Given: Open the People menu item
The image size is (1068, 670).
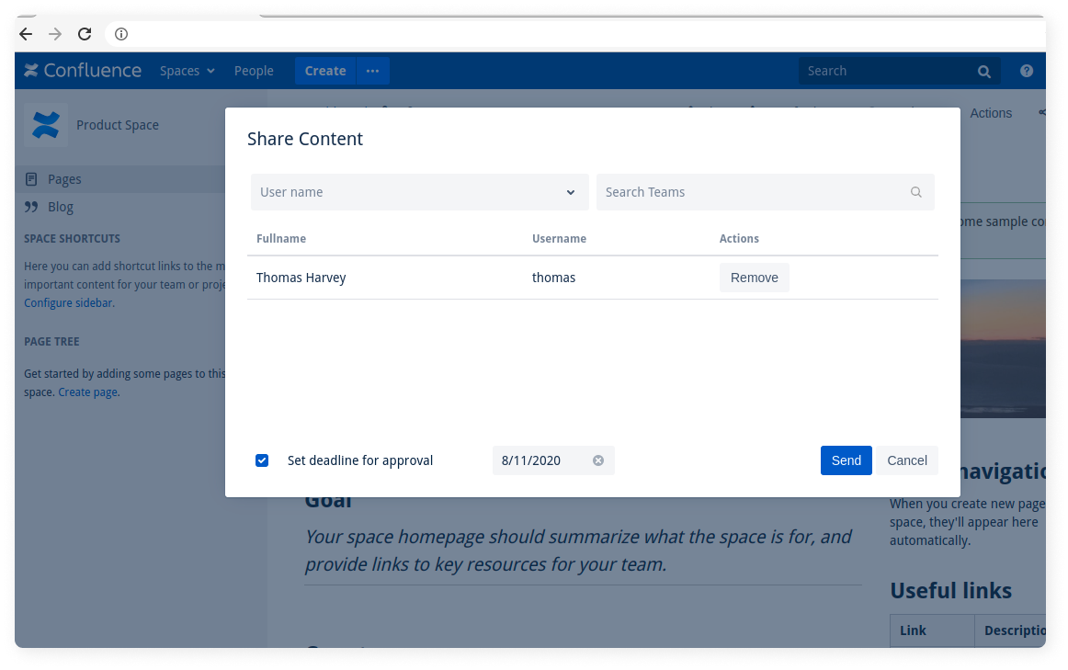Looking at the screenshot, I should pyautogui.click(x=254, y=71).
